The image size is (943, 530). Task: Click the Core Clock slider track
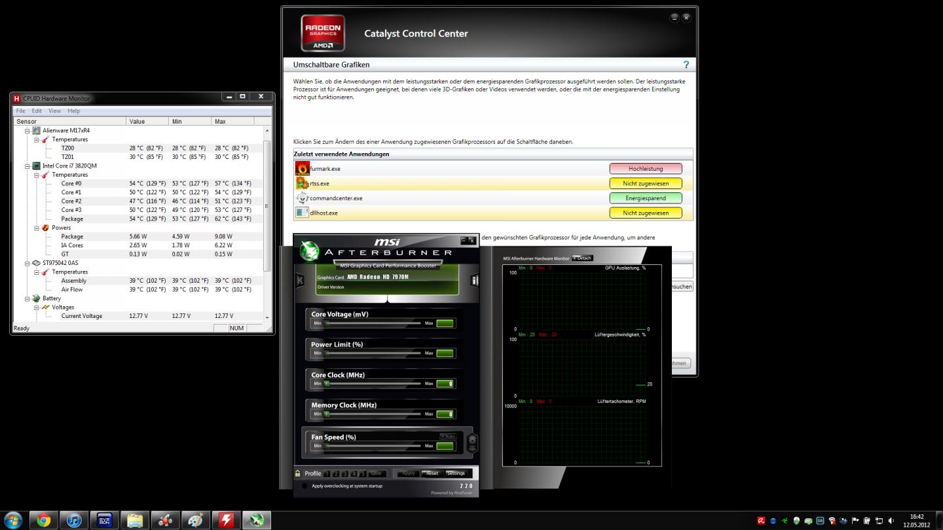click(x=373, y=383)
